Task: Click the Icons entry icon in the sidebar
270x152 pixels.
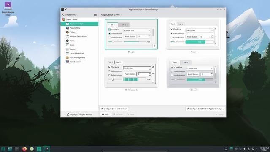Action: click(x=67, y=45)
